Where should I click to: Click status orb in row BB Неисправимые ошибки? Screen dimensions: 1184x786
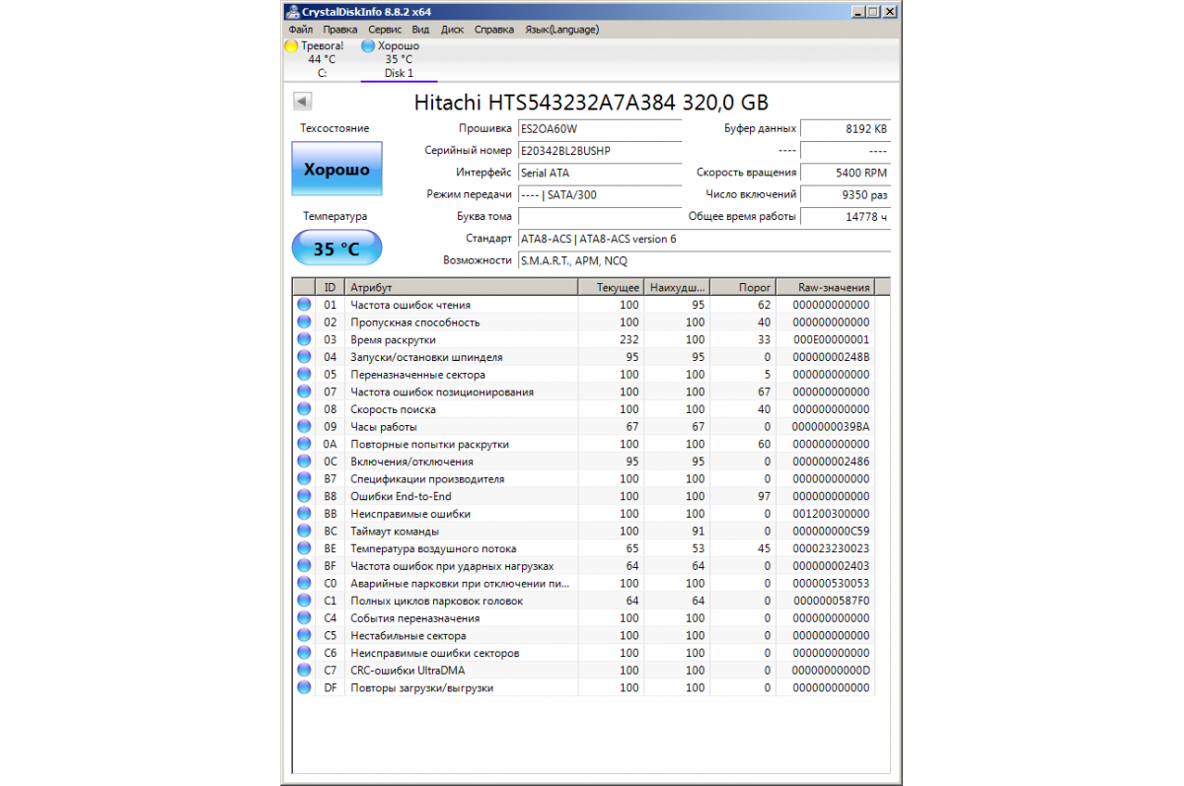pyautogui.click(x=304, y=514)
